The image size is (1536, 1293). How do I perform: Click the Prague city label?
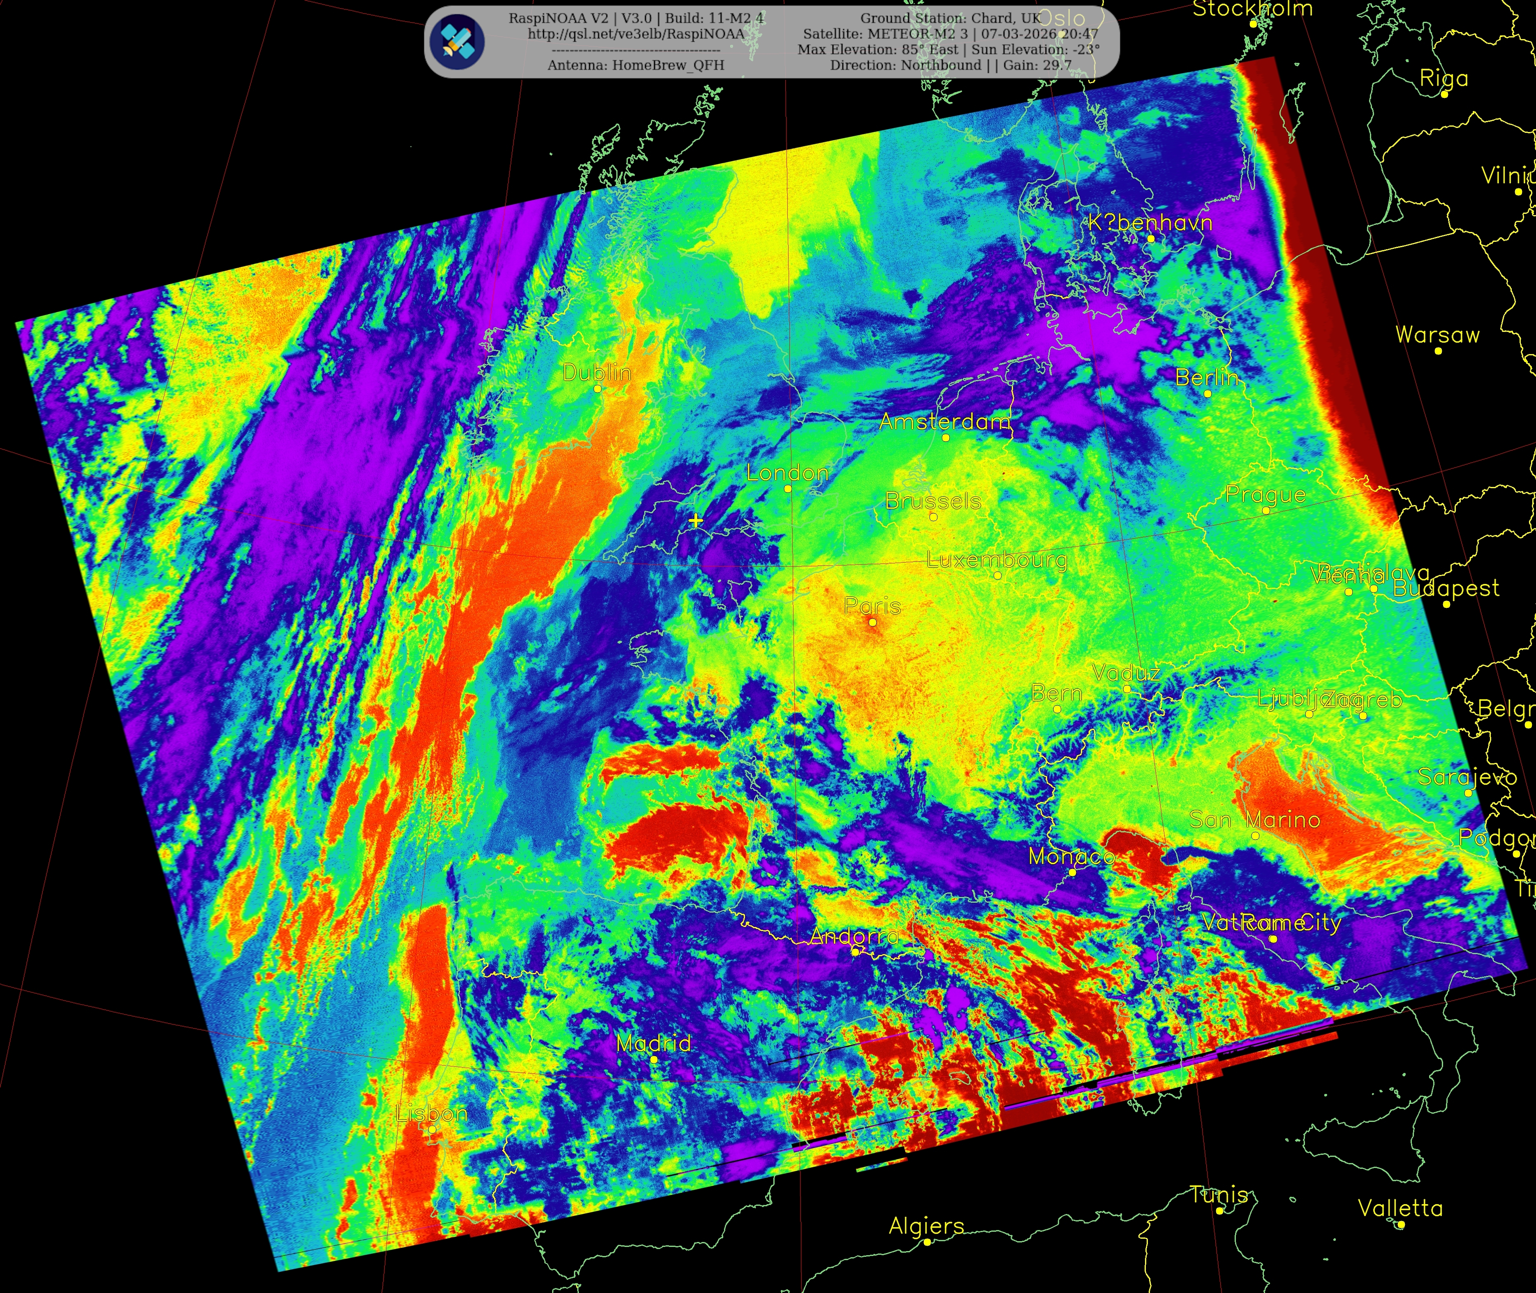pos(1265,495)
